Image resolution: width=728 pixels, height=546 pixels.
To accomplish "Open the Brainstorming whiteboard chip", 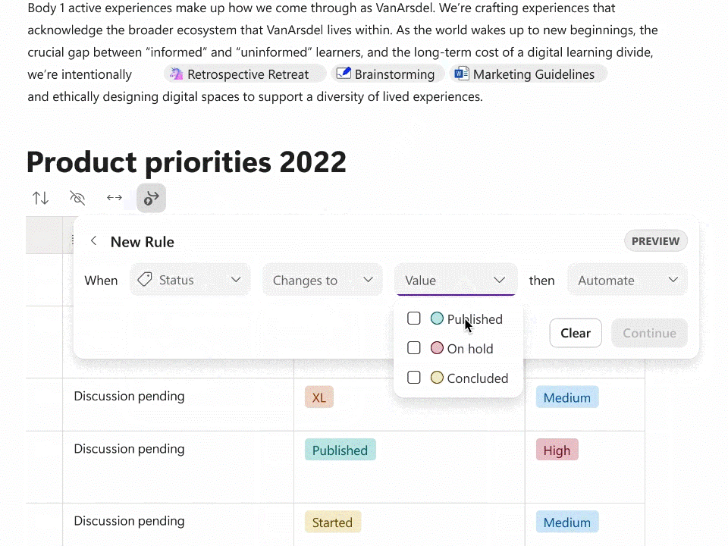I will (x=386, y=74).
